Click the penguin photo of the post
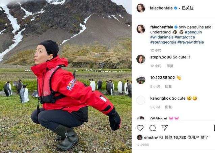The width and height of the screenshot is (215, 153). 66,76
